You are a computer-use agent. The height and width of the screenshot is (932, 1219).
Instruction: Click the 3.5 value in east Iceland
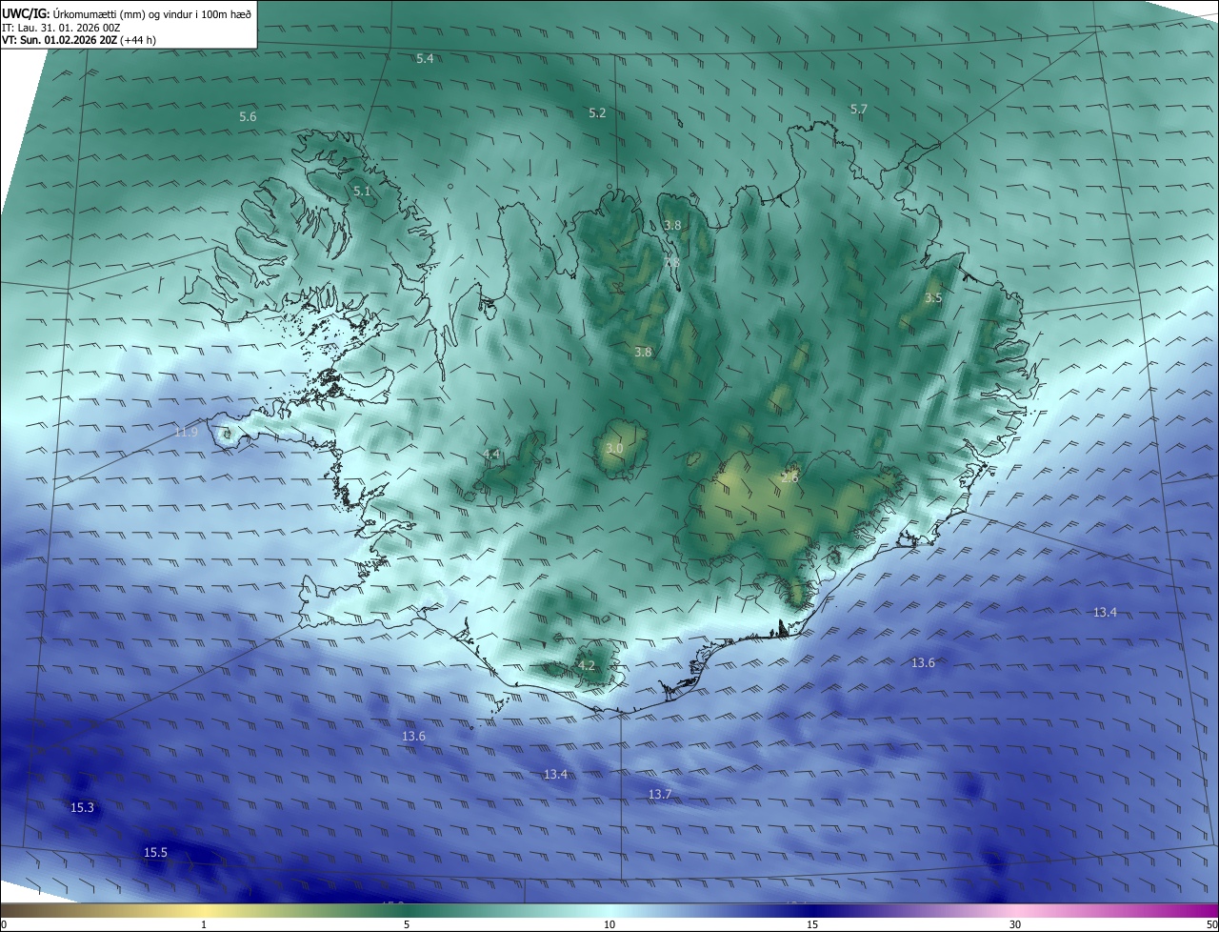point(933,298)
